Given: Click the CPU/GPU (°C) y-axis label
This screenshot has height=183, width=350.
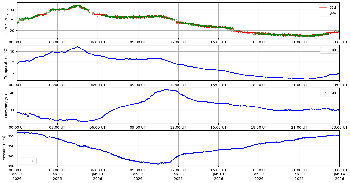Looking at the screenshot, I should [x=6, y=20].
